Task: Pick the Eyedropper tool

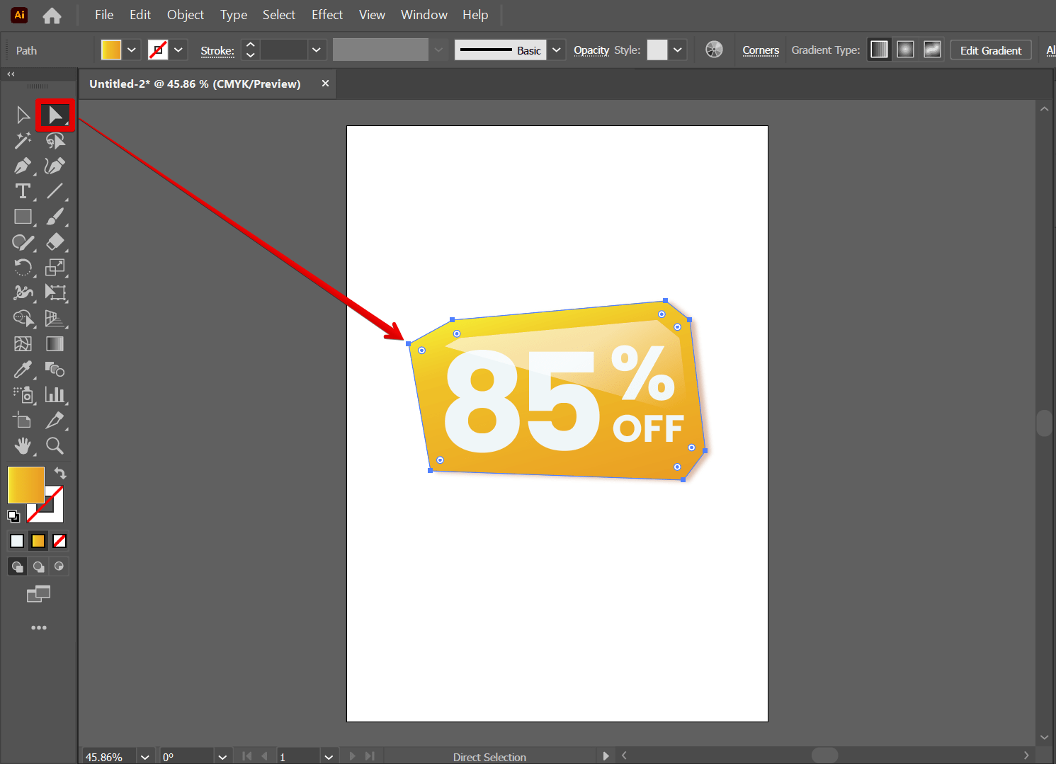Action: (23, 369)
